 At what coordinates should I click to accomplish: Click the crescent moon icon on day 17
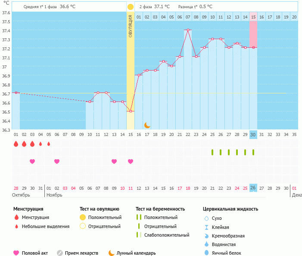click(x=147, y=125)
